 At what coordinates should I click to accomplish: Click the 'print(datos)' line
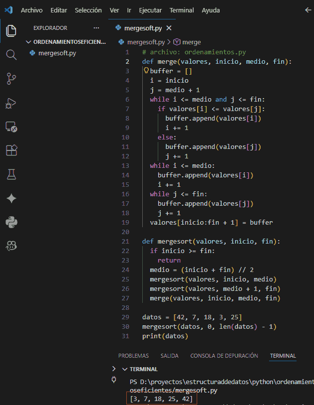click(x=165, y=336)
